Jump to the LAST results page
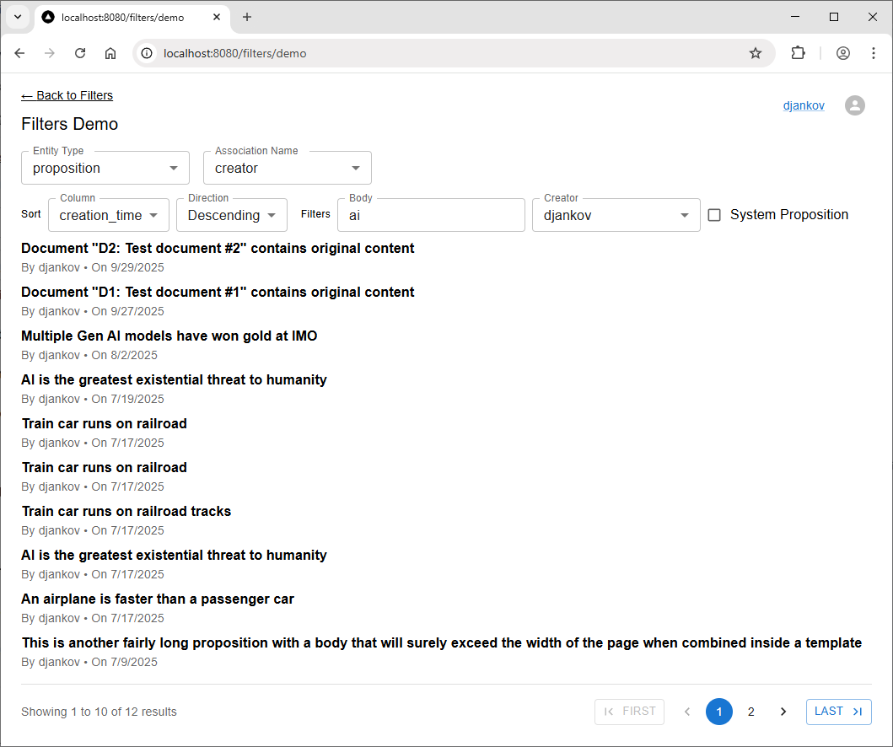893x747 pixels. tap(838, 712)
